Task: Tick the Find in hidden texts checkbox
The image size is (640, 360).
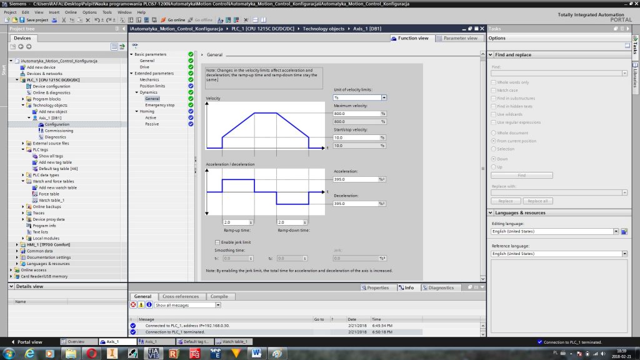Action: pyautogui.click(x=494, y=106)
